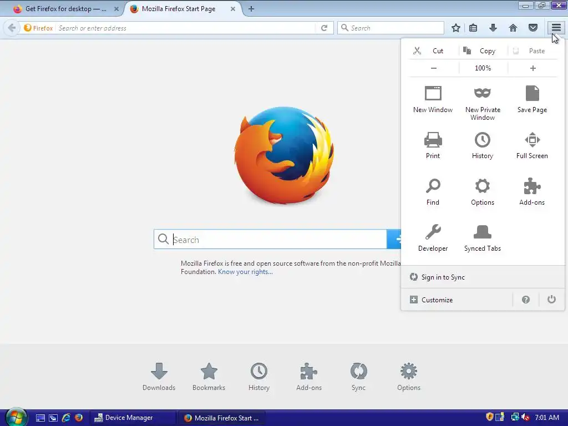Click the Firefox identity label in address bar
568x426 pixels.
[x=39, y=28]
